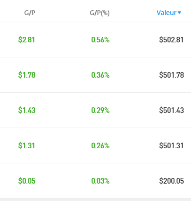
Task: Select the 0.36% gain percentage
Action: point(100,75)
